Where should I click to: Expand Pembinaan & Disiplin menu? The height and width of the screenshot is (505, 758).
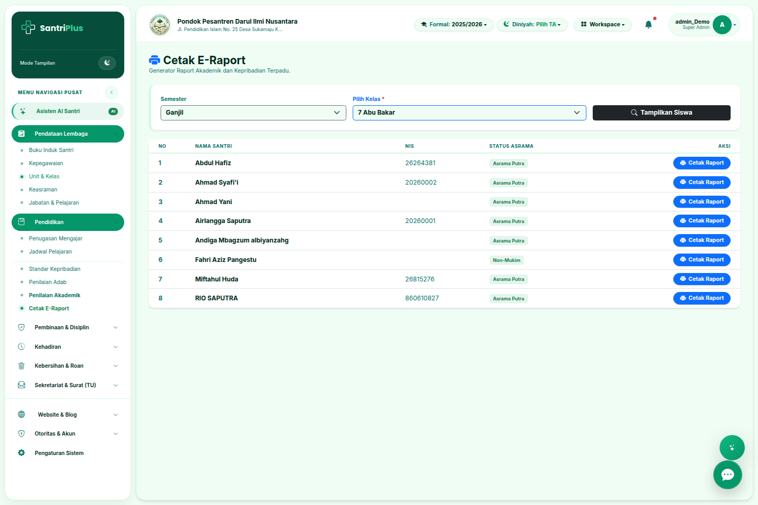[68, 327]
